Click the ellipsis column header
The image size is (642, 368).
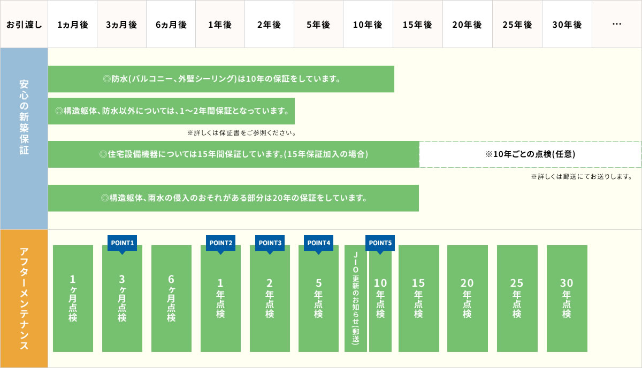tap(616, 25)
